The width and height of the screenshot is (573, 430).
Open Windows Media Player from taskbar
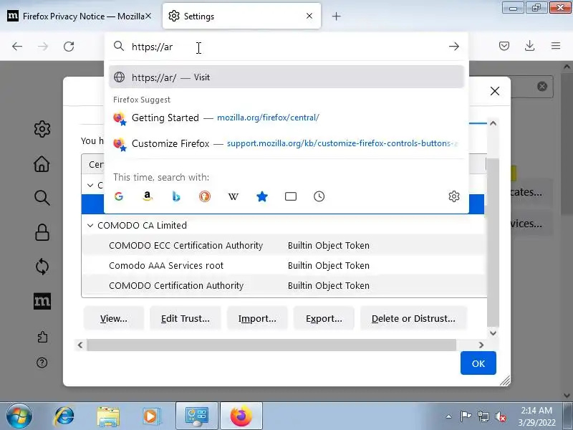150,416
